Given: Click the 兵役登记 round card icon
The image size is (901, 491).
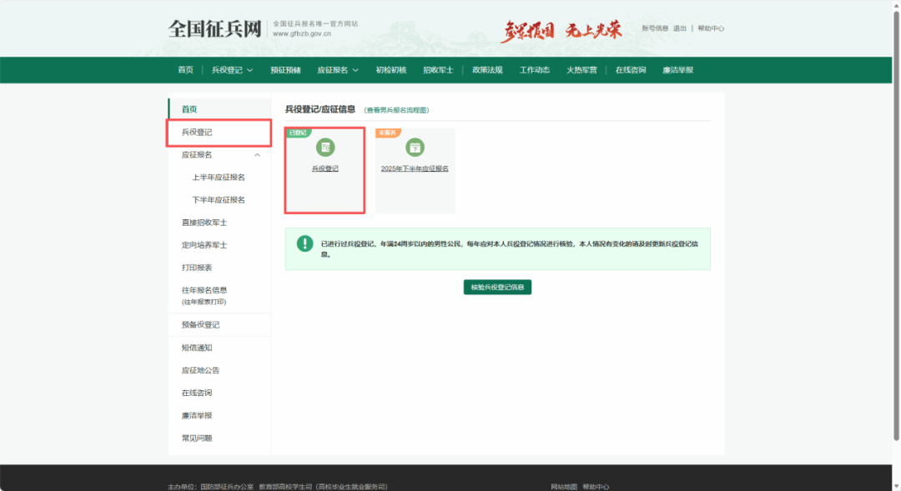Looking at the screenshot, I should [x=325, y=148].
